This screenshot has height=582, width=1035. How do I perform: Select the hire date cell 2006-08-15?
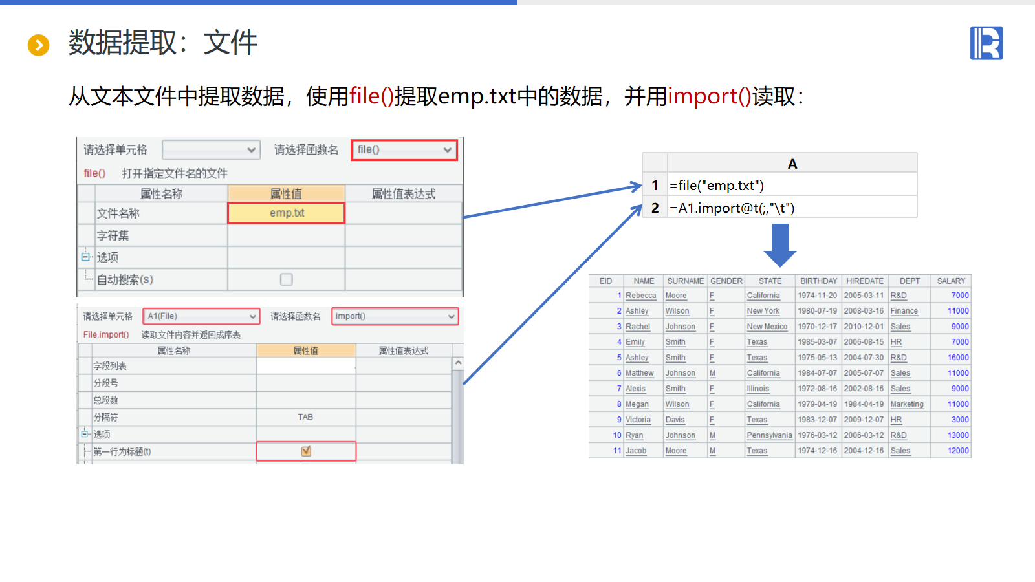tap(865, 342)
